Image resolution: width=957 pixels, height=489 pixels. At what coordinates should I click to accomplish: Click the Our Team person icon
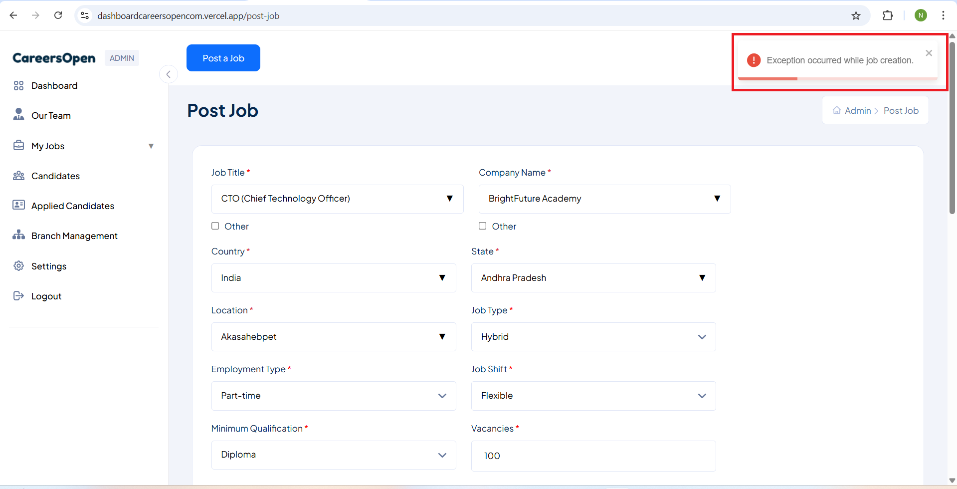18,115
